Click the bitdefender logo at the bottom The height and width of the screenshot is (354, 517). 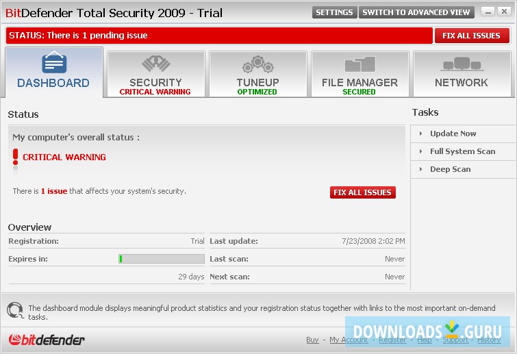coord(47,340)
